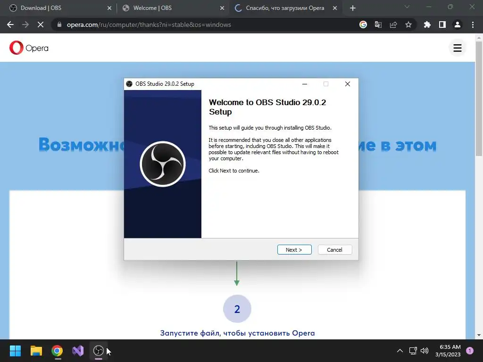Click the Opera logo on the page
483x362 pixels.
click(29, 48)
